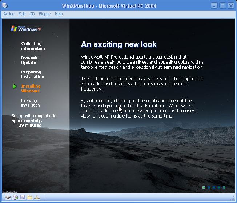Open the Floppy menu
The width and height of the screenshot is (237, 203).
45,14
